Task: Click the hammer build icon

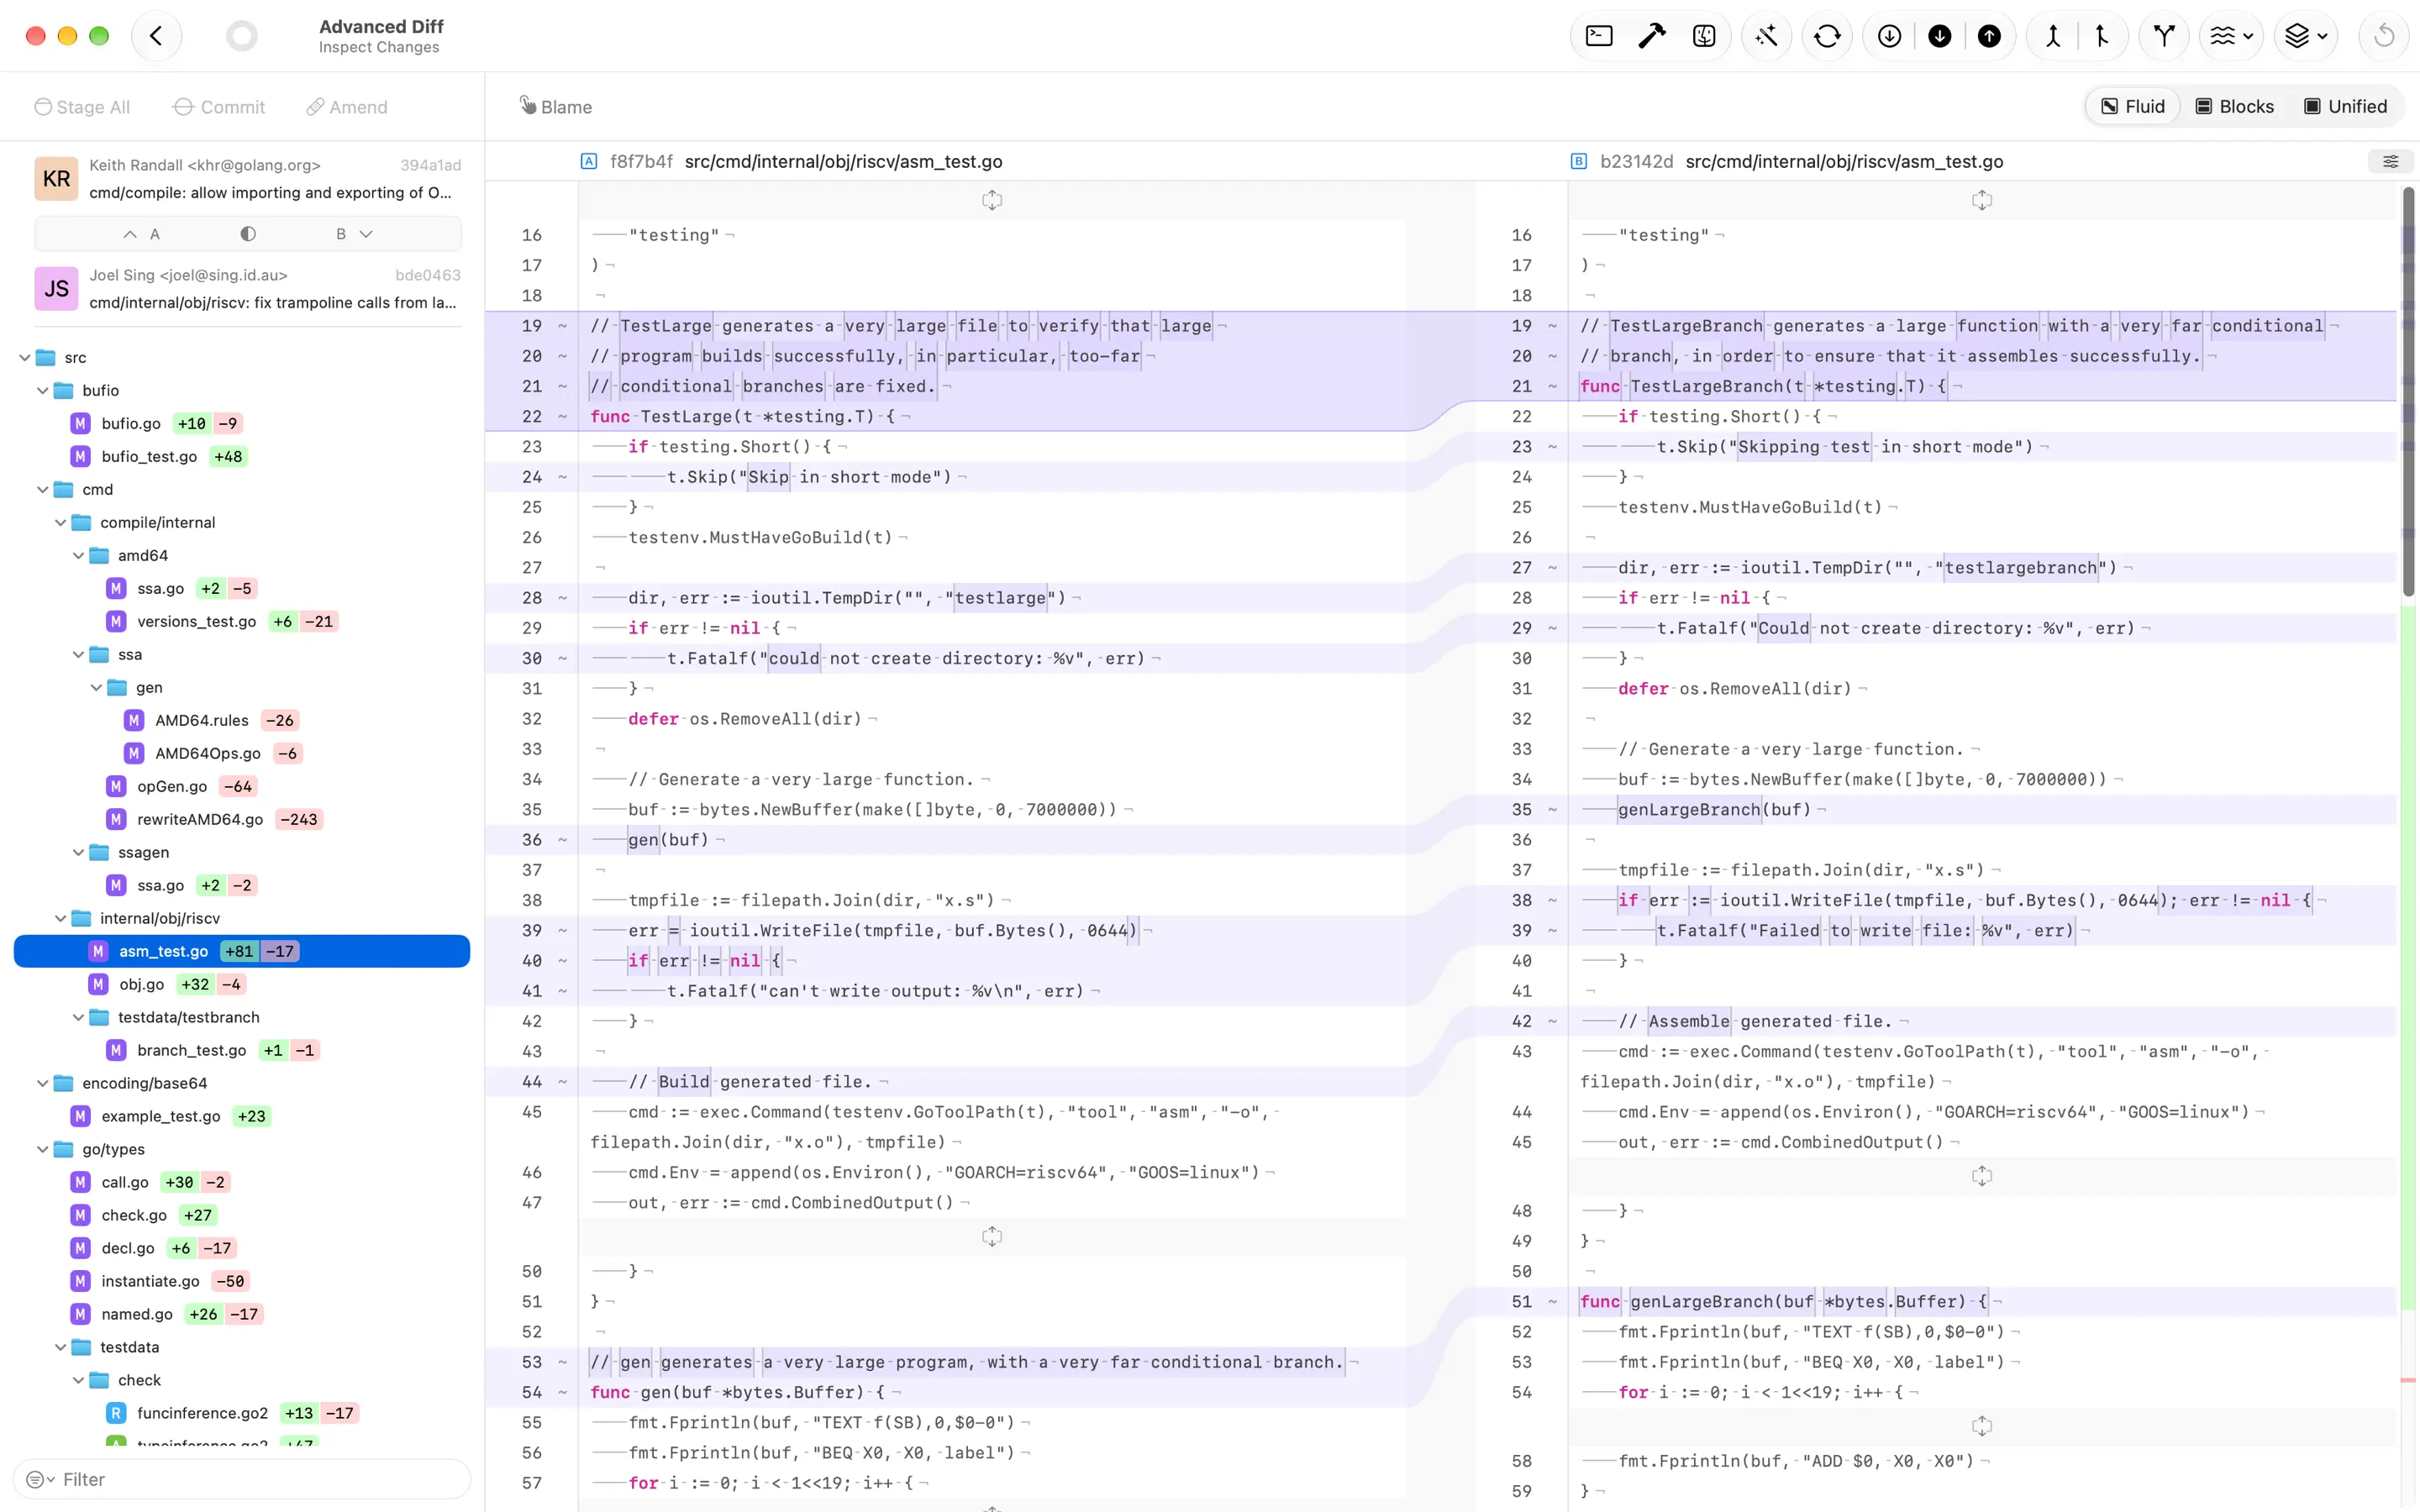Action: tap(1651, 36)
